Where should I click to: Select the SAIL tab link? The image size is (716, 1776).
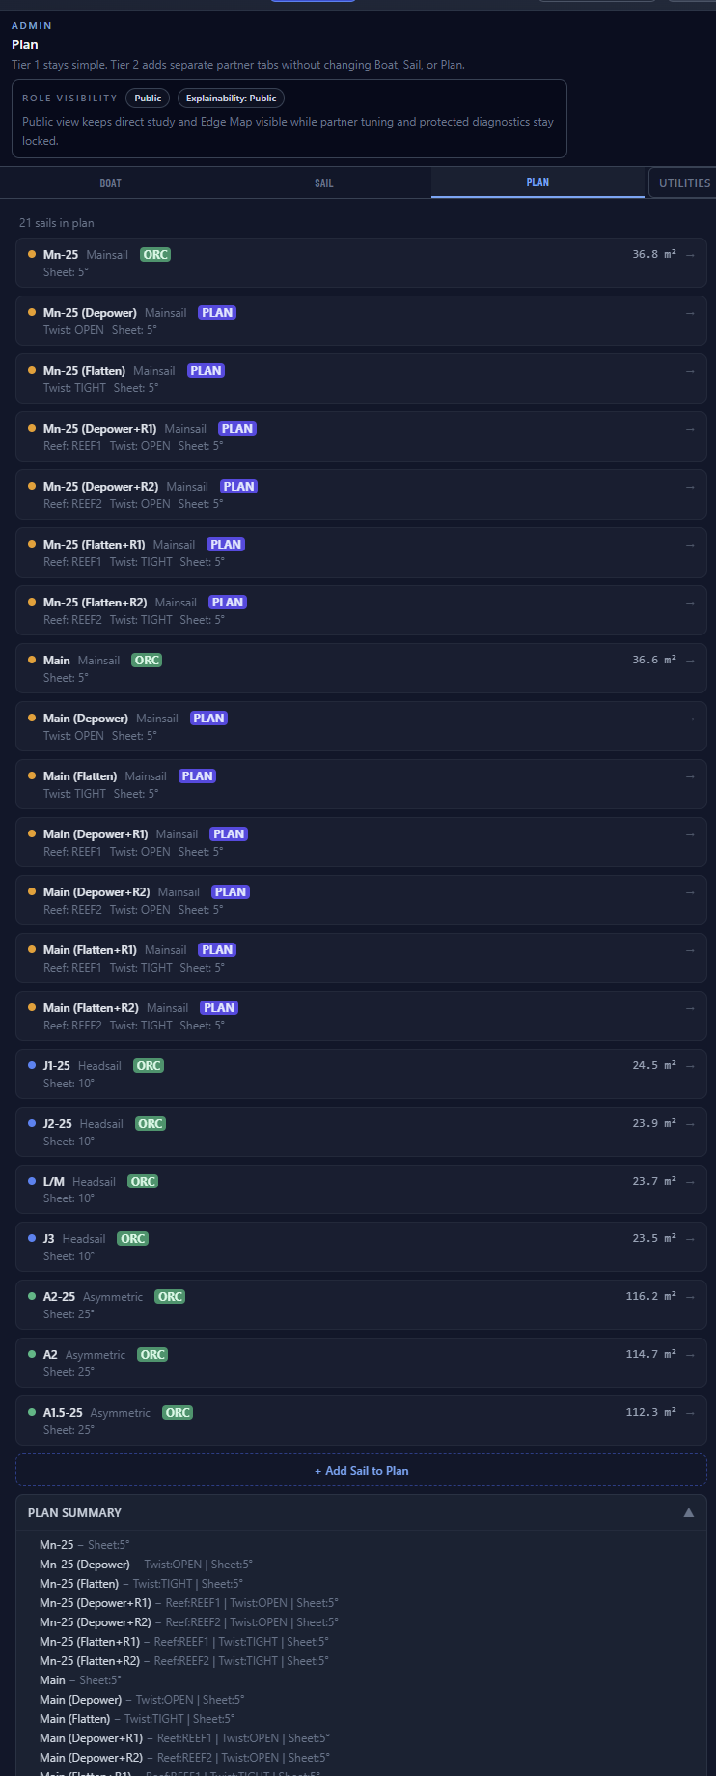pyautogui.click(x=323, y=183)
